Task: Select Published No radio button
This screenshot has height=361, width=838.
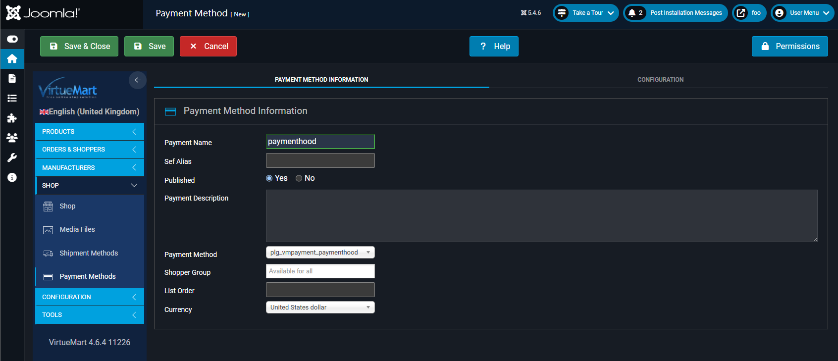Action: tap(299, 178)
